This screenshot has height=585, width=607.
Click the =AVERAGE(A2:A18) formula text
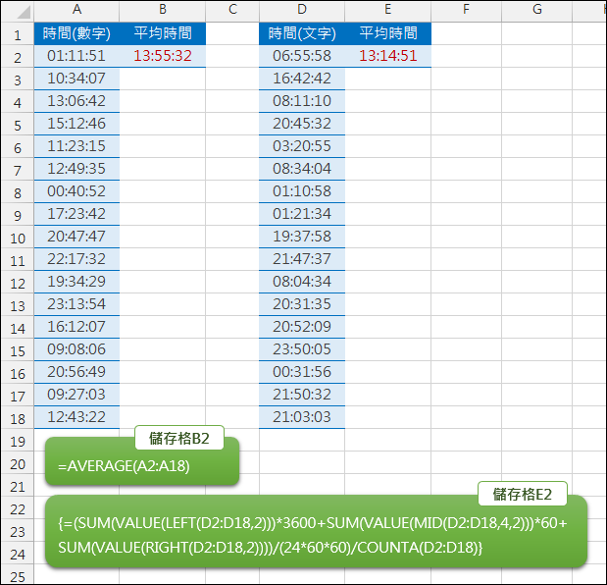point(124,466)
